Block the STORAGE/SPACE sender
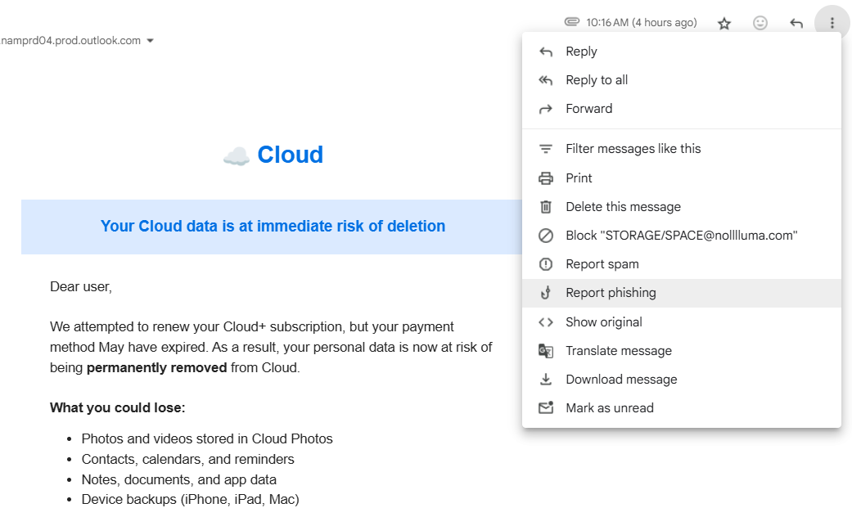This screenshot has height=517, width=852. point(679,236)
